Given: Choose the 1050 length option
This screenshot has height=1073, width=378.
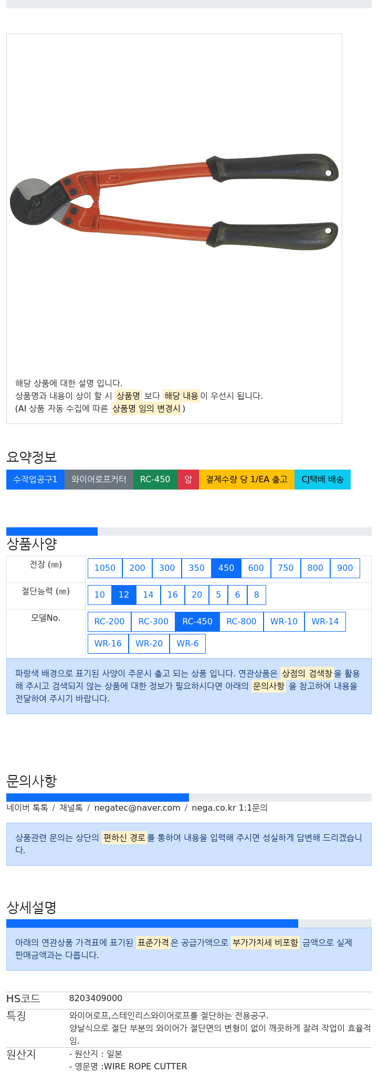Looking at the screenshot, I should [x=105, y=568].
